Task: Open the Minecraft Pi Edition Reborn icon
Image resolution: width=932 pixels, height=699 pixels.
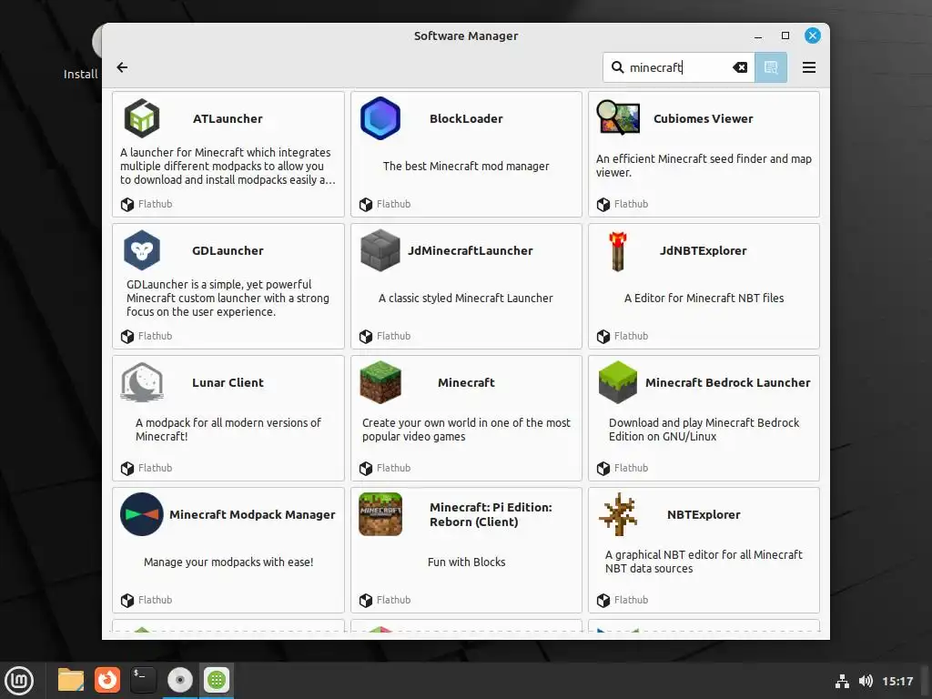Action: (380, 514)
